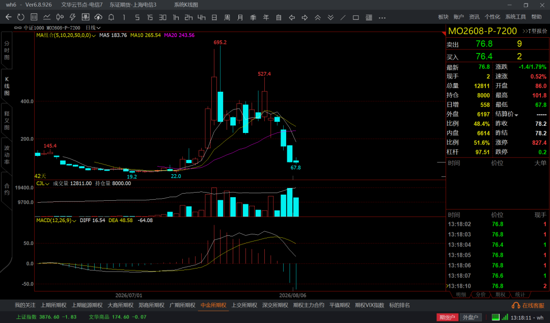Open the 账户 menu
550x323 pixels.
coord(459,17)
